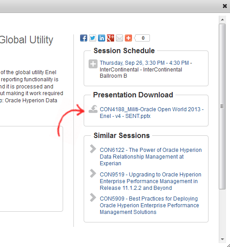Image resolution: width=230 pixels, height=247 pixels.
Task: Close the session details dialog
Action: click(225, 6)
